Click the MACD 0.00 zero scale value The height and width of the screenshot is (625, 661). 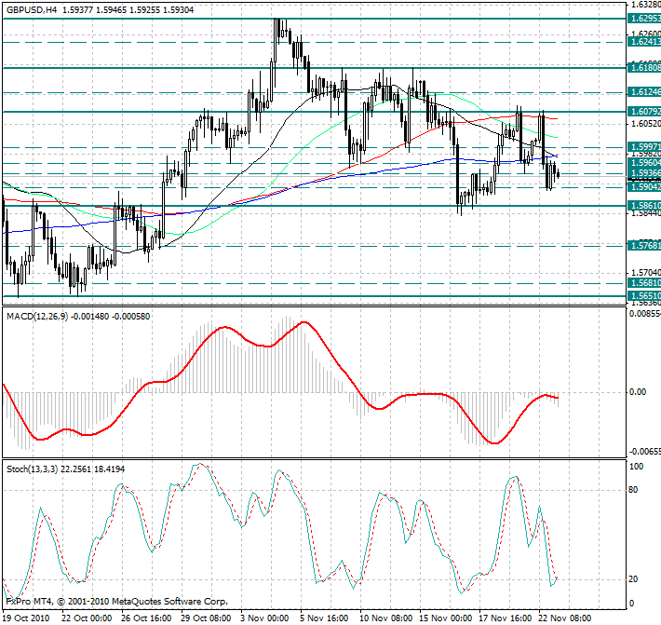click(638, 392)
